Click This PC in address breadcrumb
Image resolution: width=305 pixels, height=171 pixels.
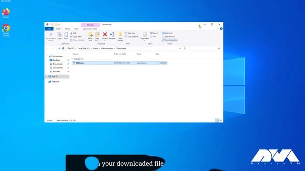pyautogui.click(x=71, y=48)
